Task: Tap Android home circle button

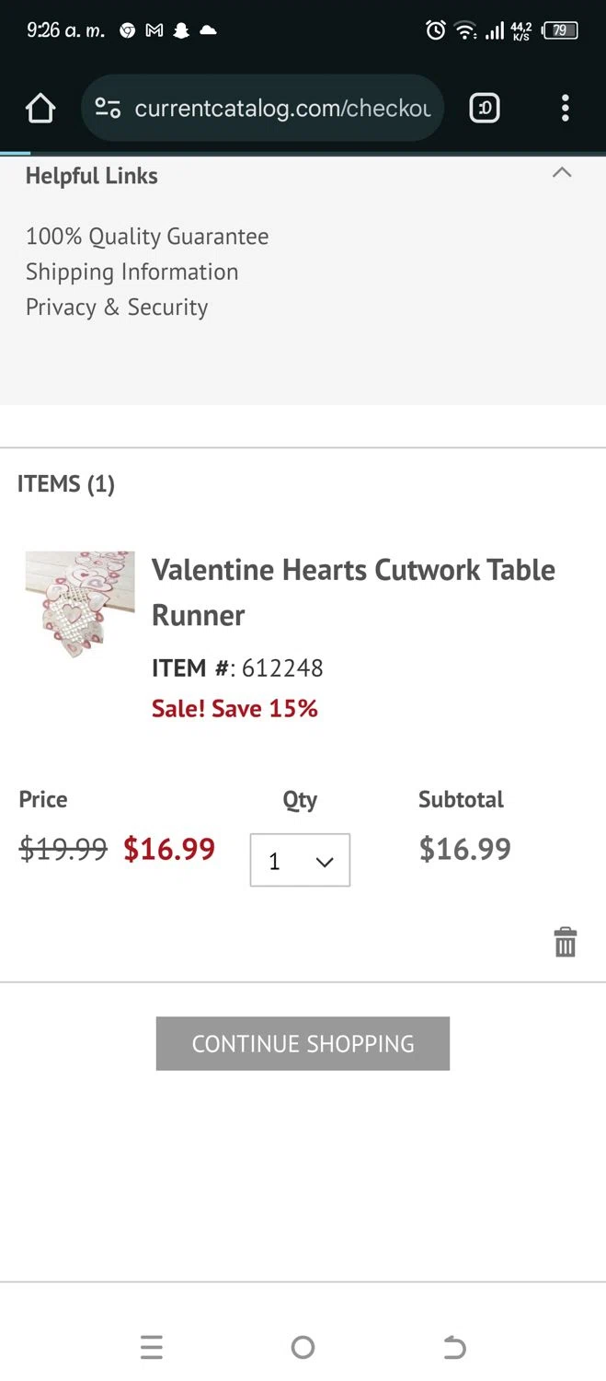Action: (303, 1348)
